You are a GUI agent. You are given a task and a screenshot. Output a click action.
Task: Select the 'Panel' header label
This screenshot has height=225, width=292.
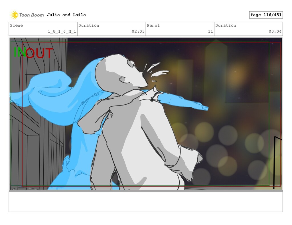click(x=153, y=25)
